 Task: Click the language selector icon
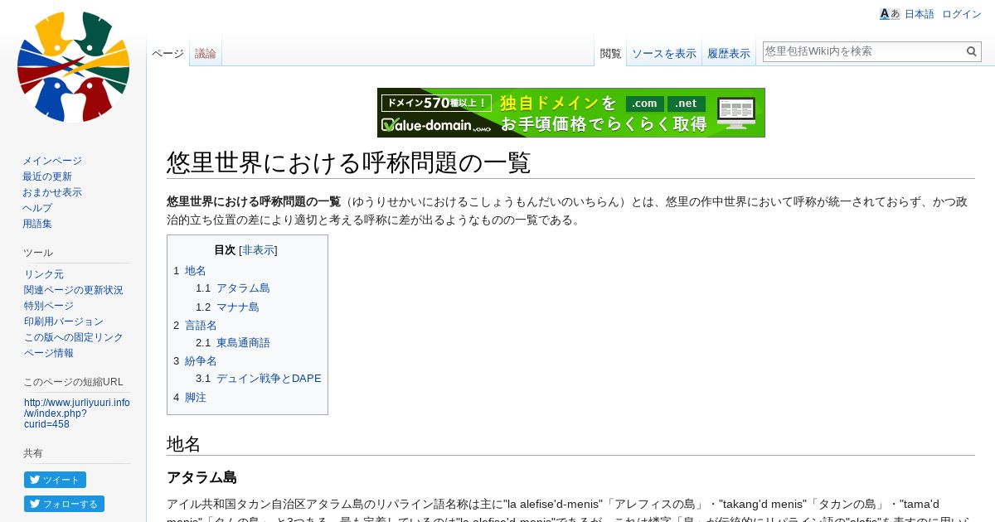coord(890,14)
